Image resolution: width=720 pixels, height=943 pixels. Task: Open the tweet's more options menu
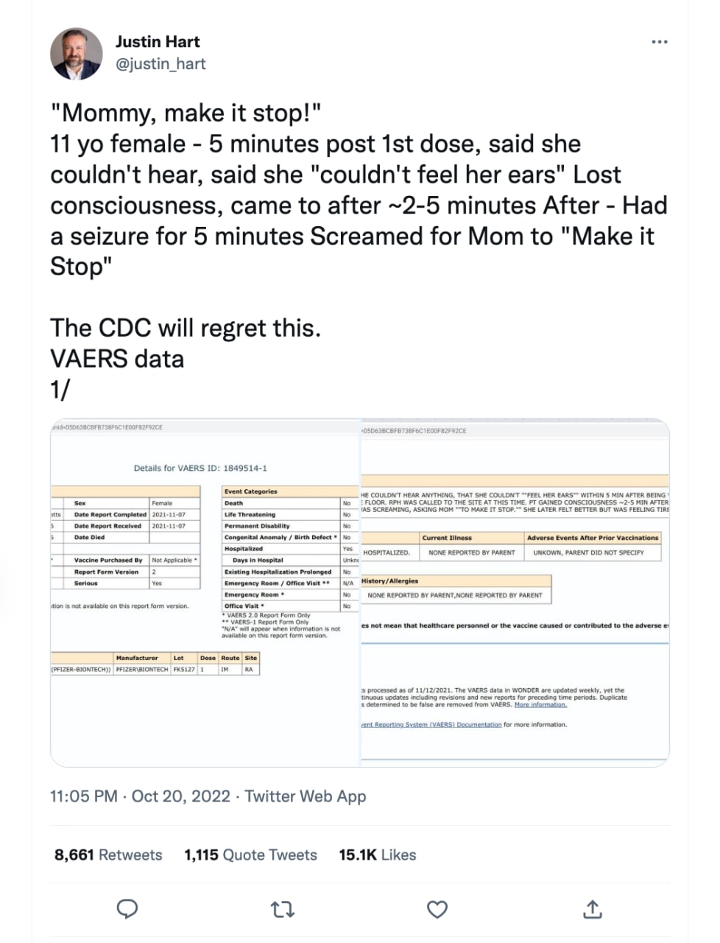pyautogui.click(x=659, y=42)
